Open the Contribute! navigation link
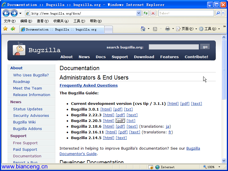This screenshot has width=228, height=171. [196, 57]
